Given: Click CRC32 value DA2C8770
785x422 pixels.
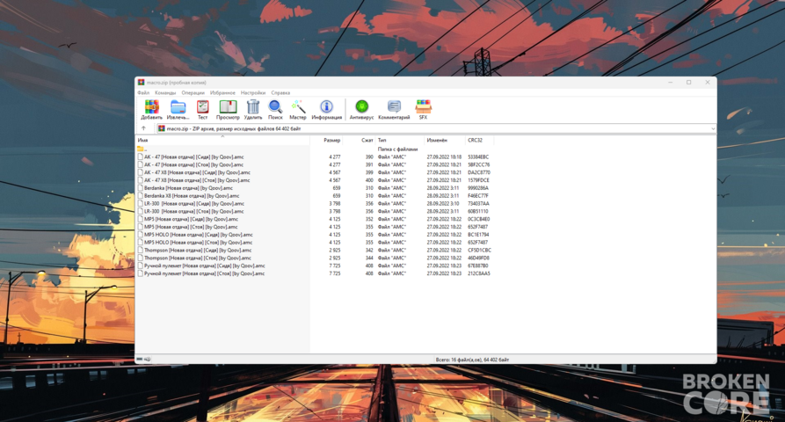Looking at the screenshot, I should coord(479,172).
